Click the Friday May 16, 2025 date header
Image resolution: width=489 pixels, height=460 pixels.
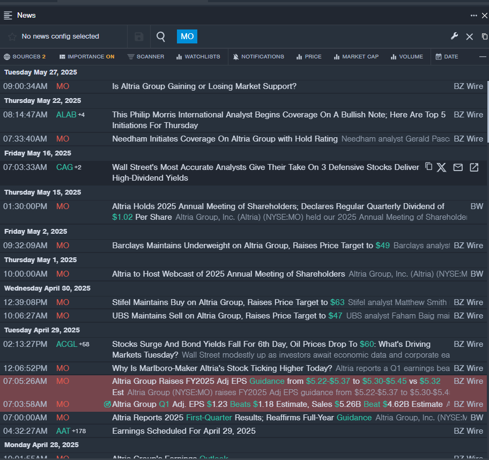coord(38,153)
